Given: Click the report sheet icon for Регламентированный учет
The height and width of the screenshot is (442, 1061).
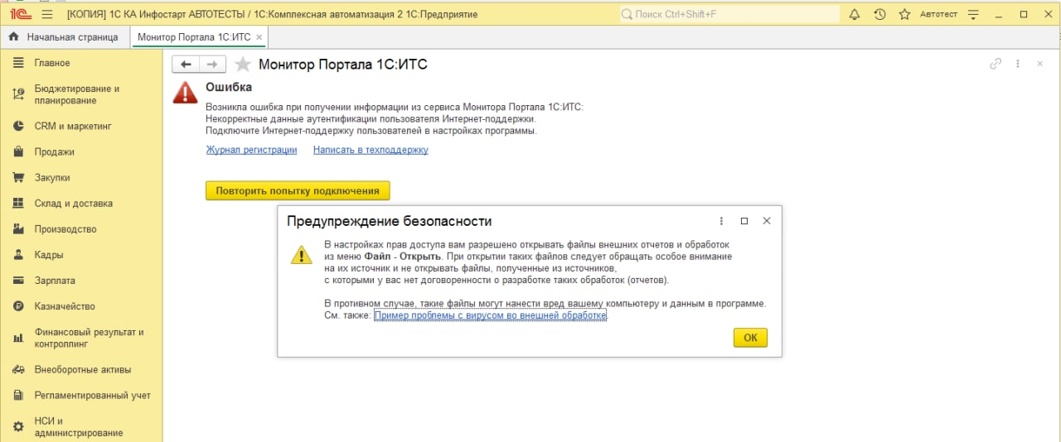Looking at the screenshot, I should click(18, 395).
